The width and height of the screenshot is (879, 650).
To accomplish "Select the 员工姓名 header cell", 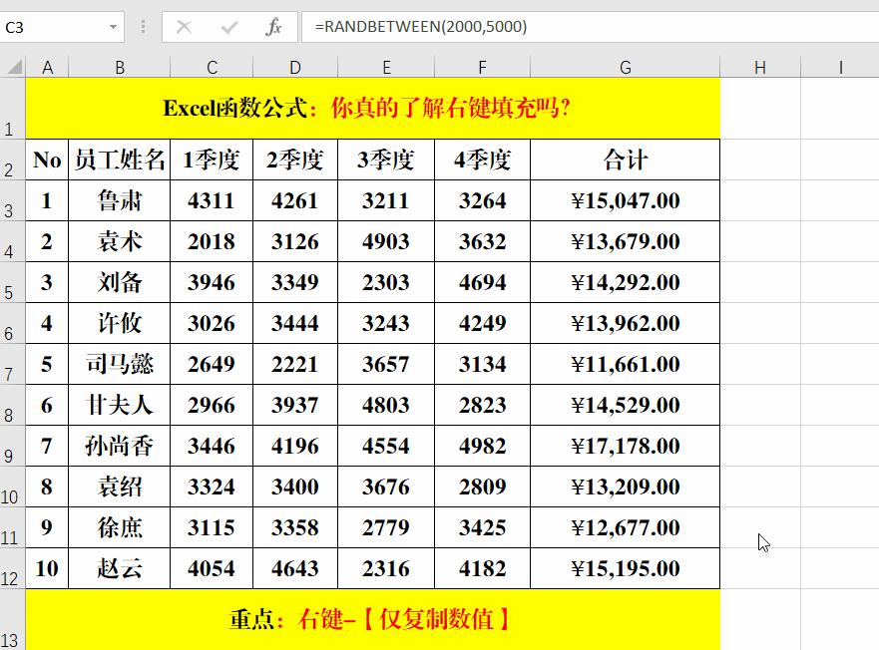I will click(120, 159).
